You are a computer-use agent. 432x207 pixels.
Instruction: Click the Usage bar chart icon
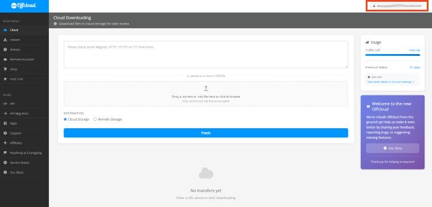pyautogui.click(x=367, y=43)
